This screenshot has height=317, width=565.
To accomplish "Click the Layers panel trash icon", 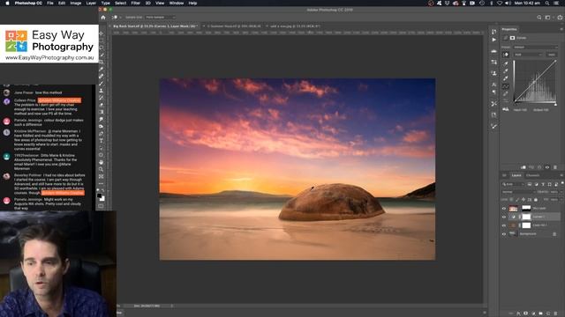I will tap(555, 313).
